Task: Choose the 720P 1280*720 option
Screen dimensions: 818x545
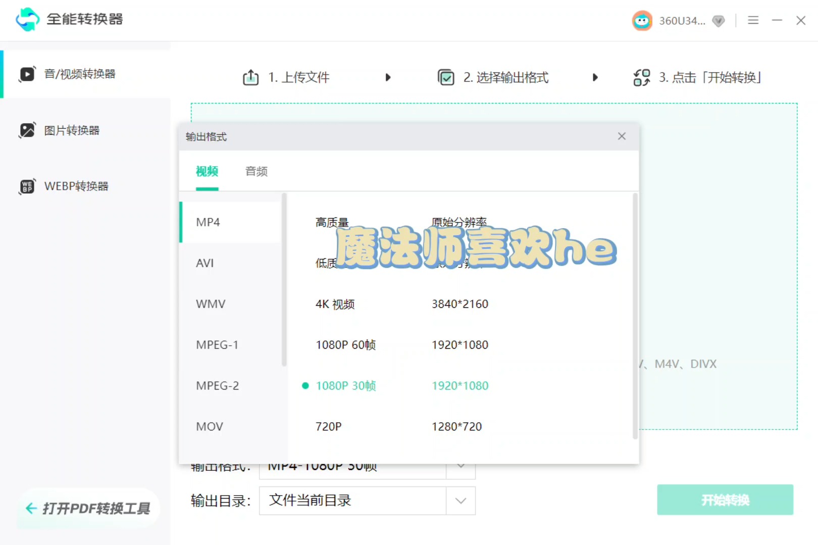Action: point(329,426)
